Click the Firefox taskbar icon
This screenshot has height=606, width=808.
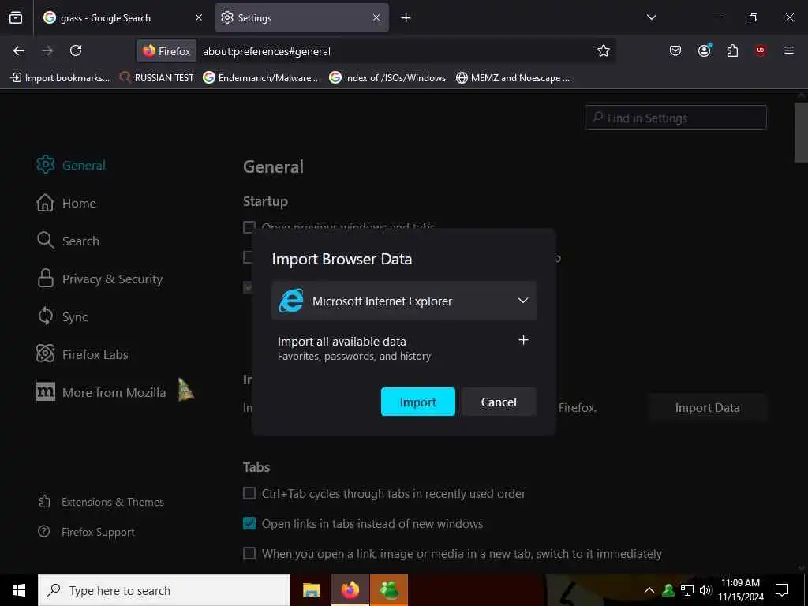click(x=350, y=590)
